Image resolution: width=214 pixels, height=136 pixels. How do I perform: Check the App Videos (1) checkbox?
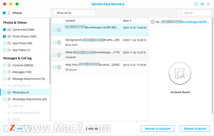coord(4,50)
